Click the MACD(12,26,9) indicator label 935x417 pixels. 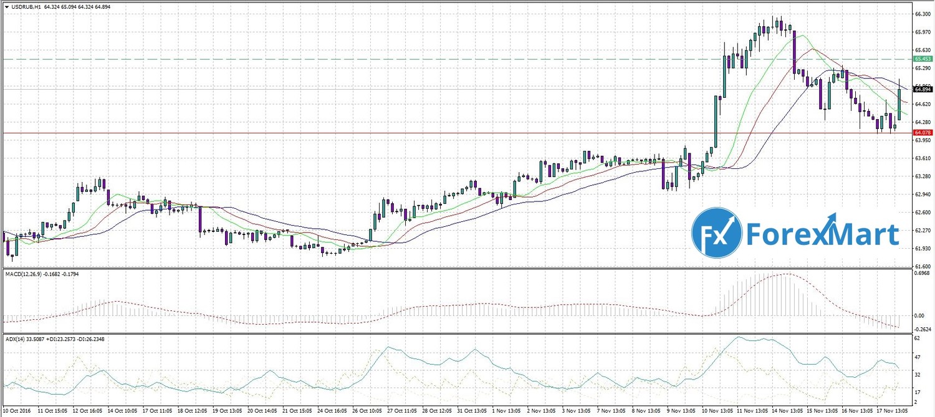coord(24,274)
